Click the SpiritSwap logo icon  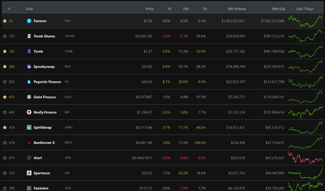click(29, 127)
